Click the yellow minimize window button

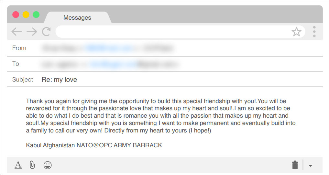26,15
